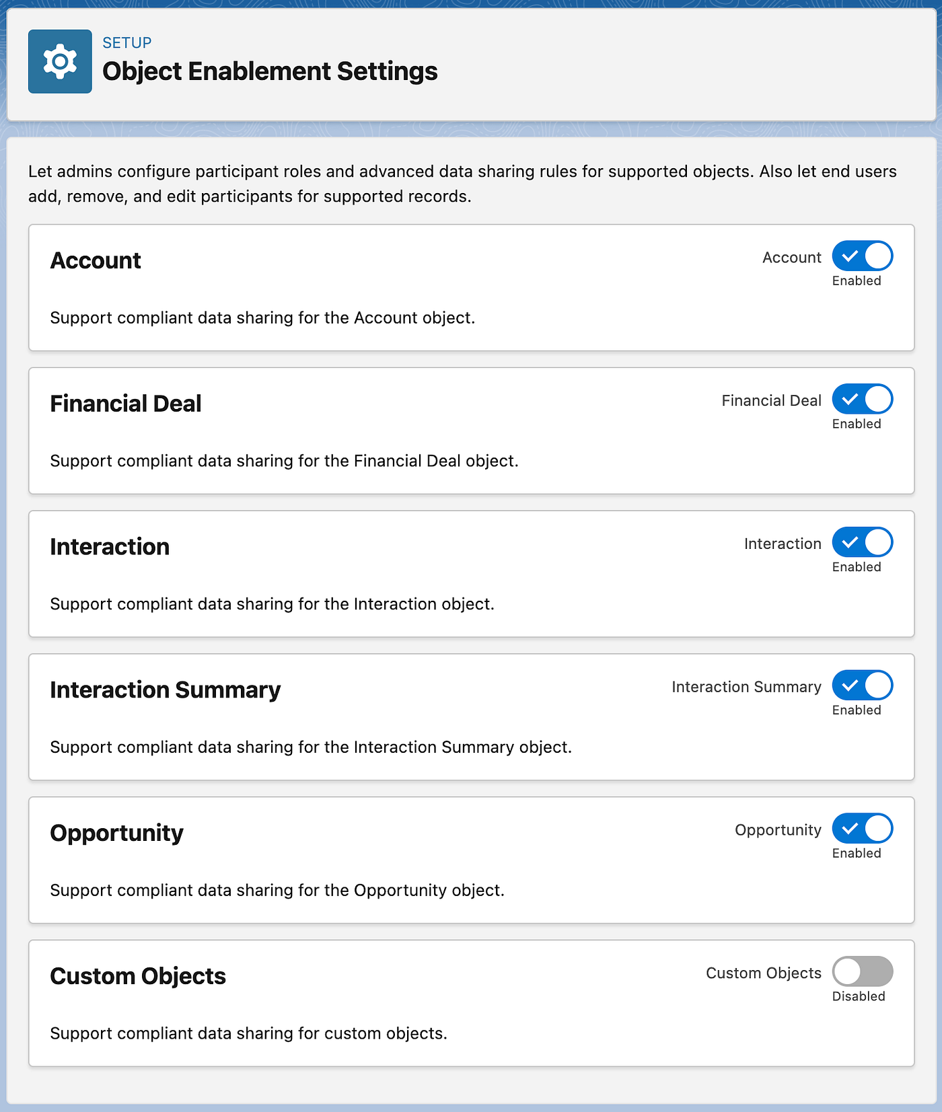Select the Account section heading
Image resolution: width=942 pixels, height=1112 pixels.
click(x=96, y=261)
